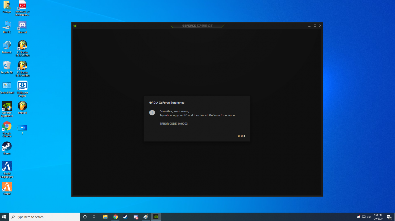
Task: Select the Daniyal user folder desktop icon
Action: pos(7,7)
